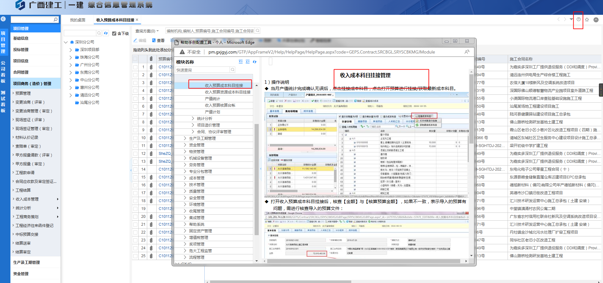
Task: Expand 成本管理 in help module tree
Action: (x=185, y=178)
